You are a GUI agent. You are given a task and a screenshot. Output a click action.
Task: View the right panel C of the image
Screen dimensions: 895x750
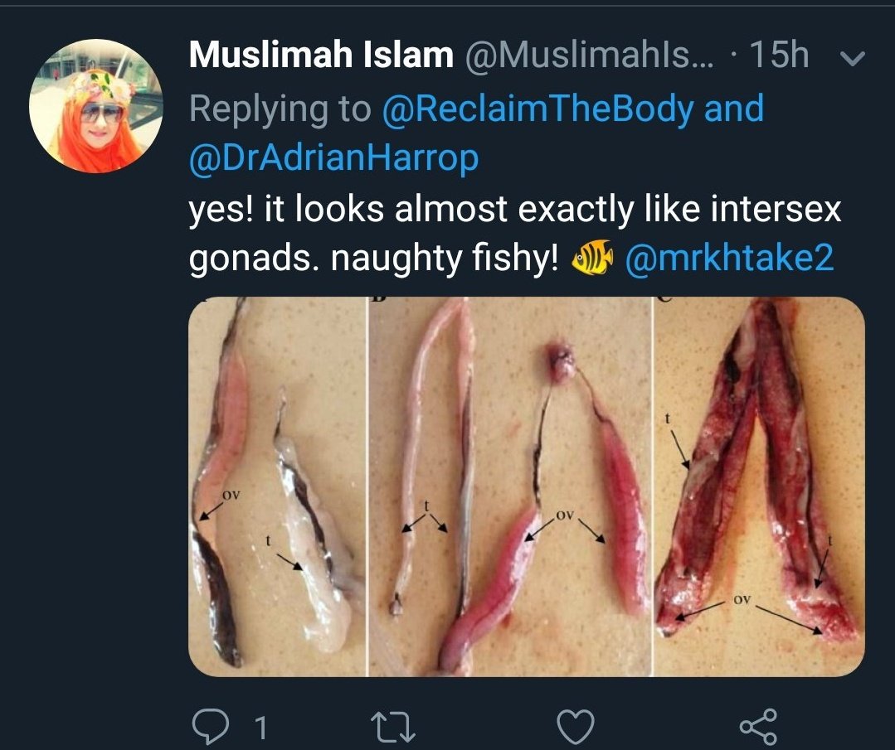[759, 486]
